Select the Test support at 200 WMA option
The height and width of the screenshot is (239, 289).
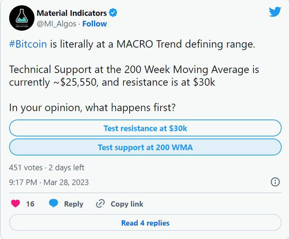point(145,148)
